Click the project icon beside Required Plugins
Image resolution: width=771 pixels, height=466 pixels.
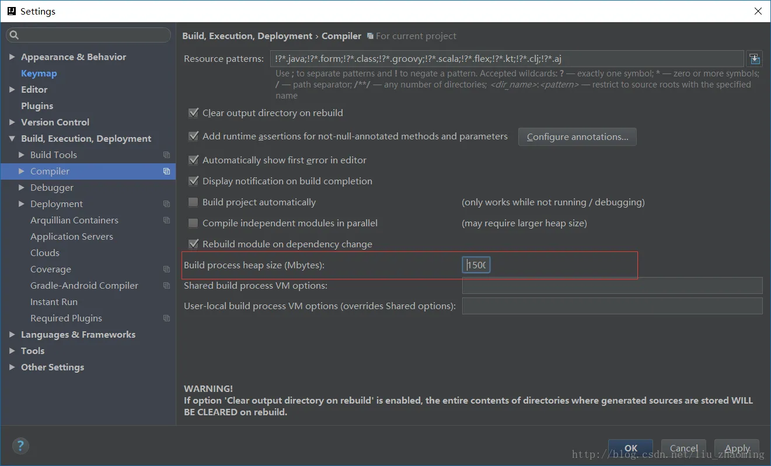167,318
